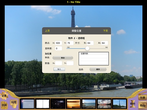
Task: Open the 物件 objects icon
Action: coord(133,104)
